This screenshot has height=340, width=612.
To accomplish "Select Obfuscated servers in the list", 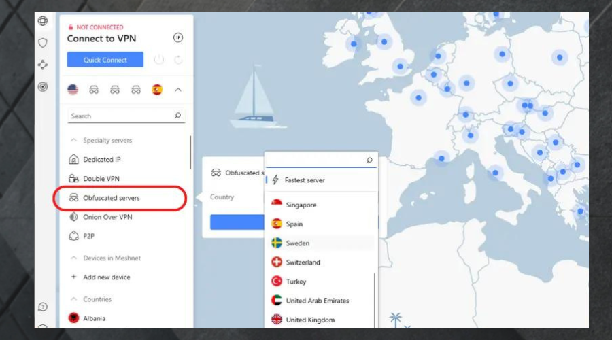I will 111,198.
